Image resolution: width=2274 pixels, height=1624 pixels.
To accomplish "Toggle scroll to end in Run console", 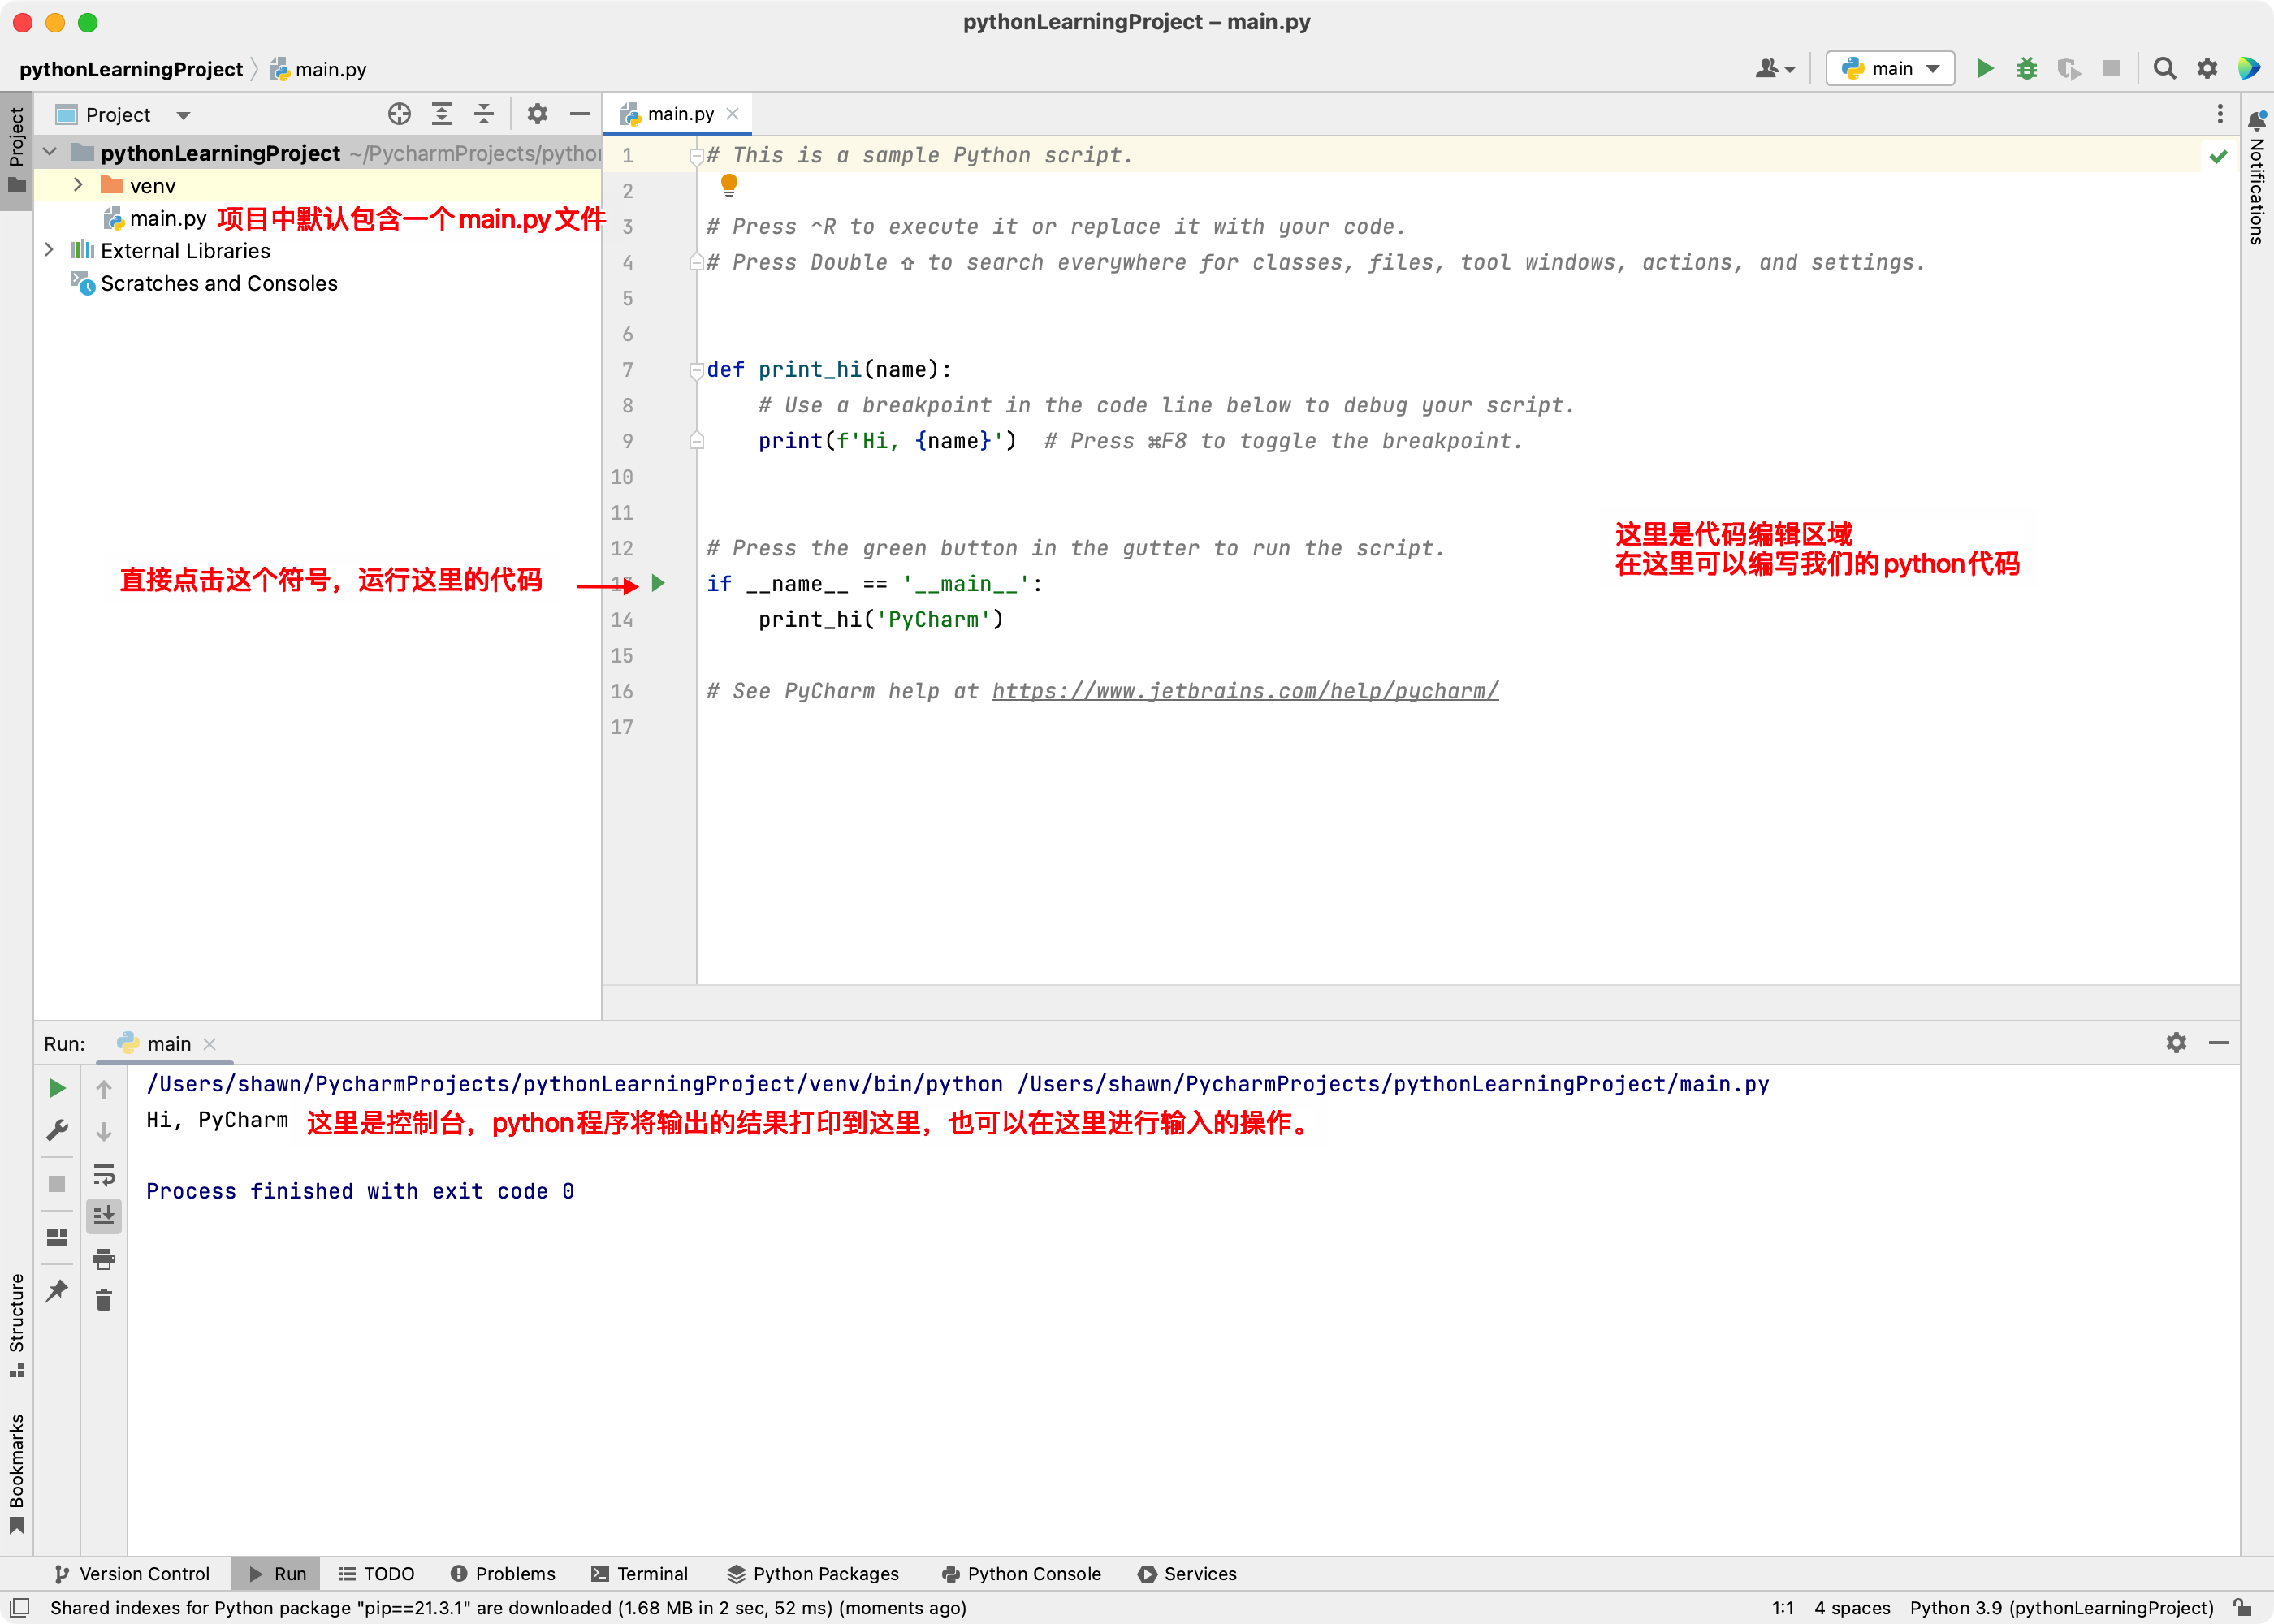I will pos(104,1216).
